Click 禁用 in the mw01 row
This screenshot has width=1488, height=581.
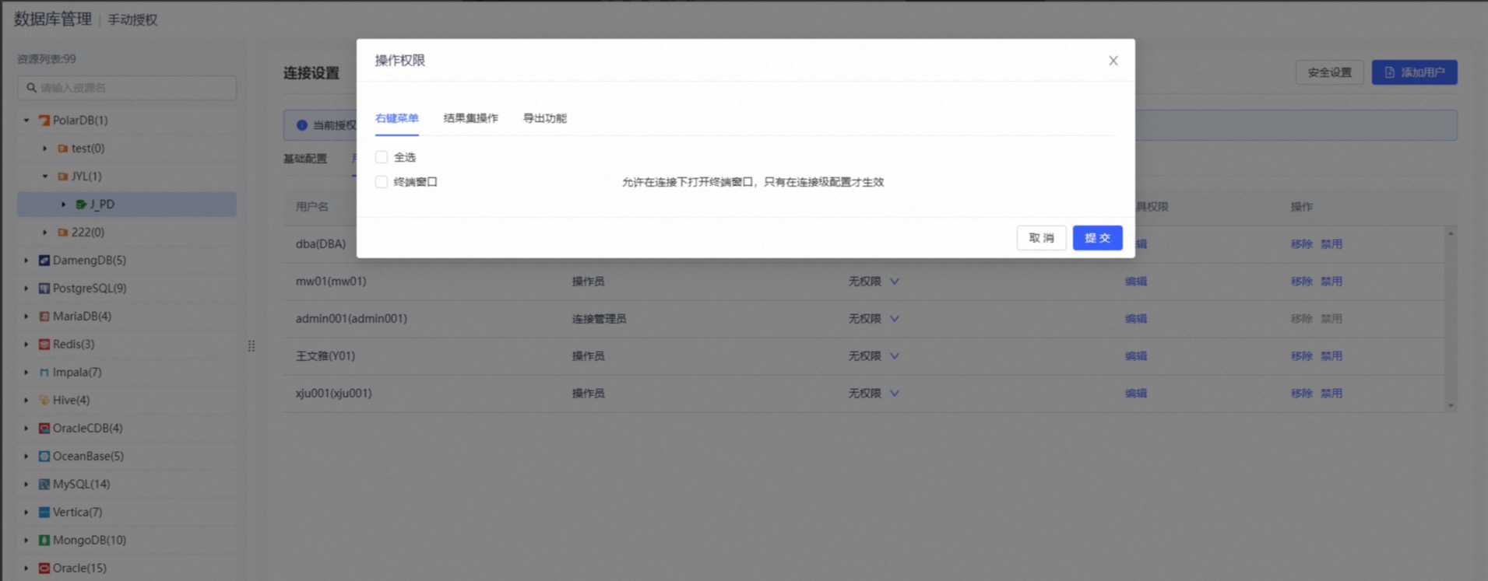click(1331, 282)
